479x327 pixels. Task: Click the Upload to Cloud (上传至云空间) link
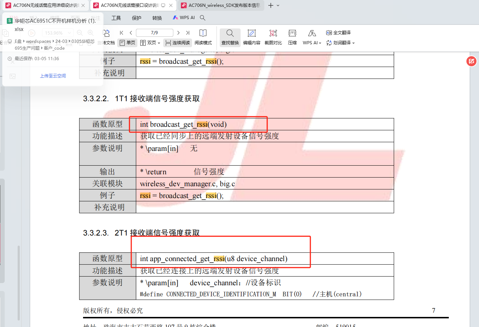pos(53,76)
